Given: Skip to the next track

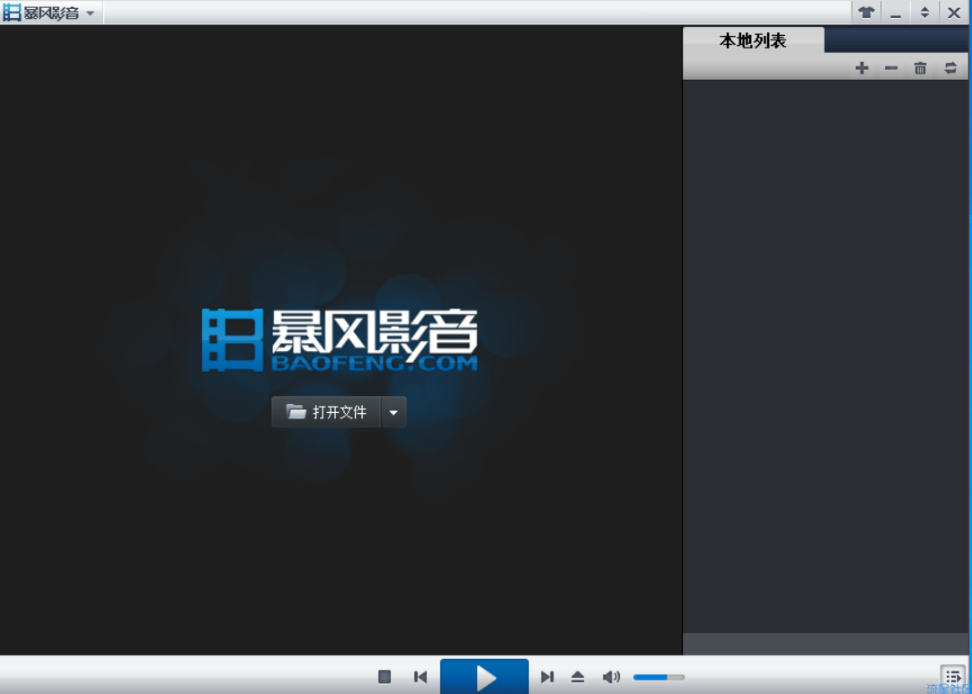Looking at the screenshot, I should click(x=547, y=677).
